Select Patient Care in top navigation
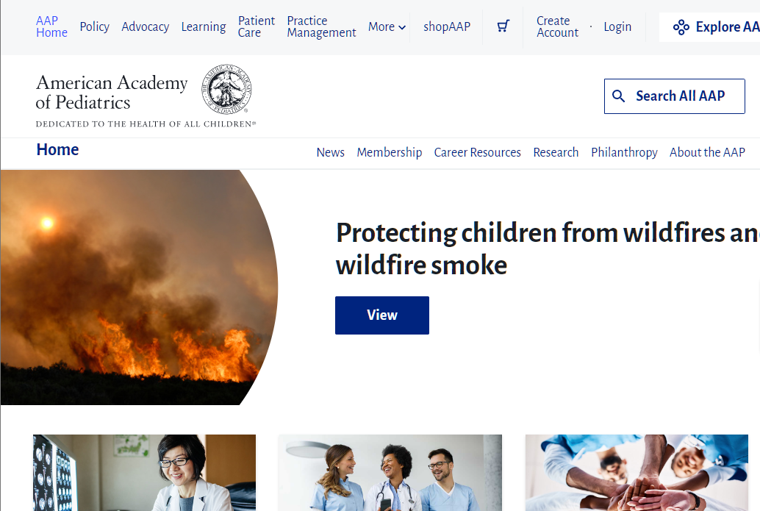Viewport: 760px width, 511px height. click(256, 26)
